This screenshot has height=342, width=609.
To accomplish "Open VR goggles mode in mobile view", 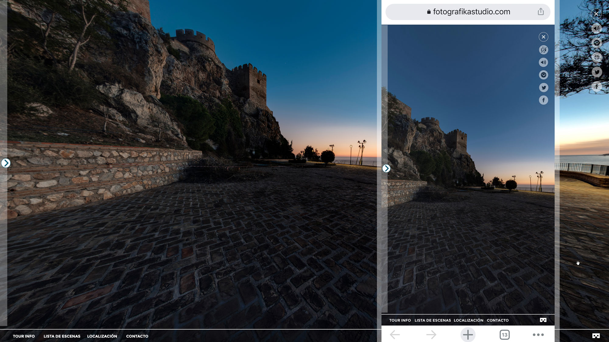I will (543, 320).
